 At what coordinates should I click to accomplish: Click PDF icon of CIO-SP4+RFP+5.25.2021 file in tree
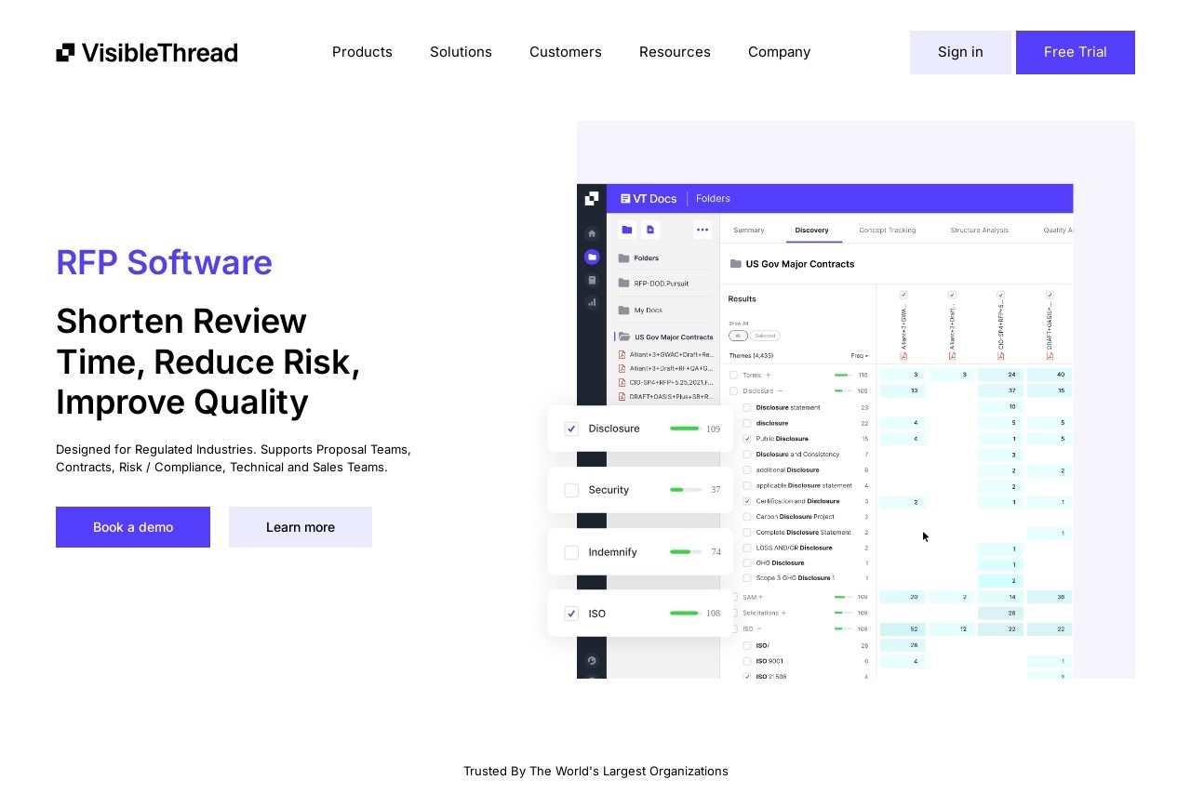click(622, 382)
